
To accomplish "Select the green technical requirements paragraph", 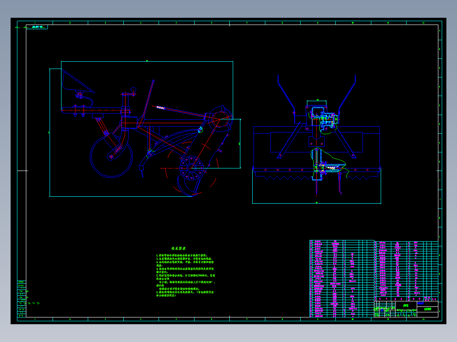I will click(x=186, y=275).
